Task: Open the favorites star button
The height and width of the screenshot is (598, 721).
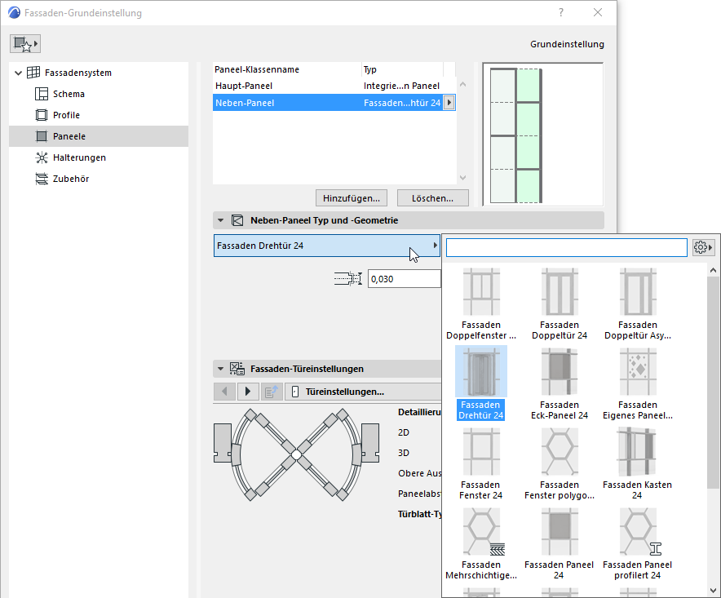Action: pos(25,44)
